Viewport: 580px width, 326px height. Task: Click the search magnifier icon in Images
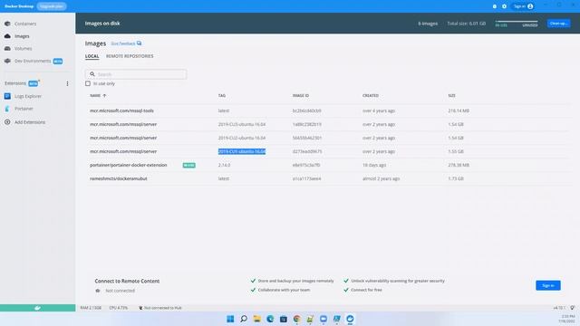click(92, 74)
